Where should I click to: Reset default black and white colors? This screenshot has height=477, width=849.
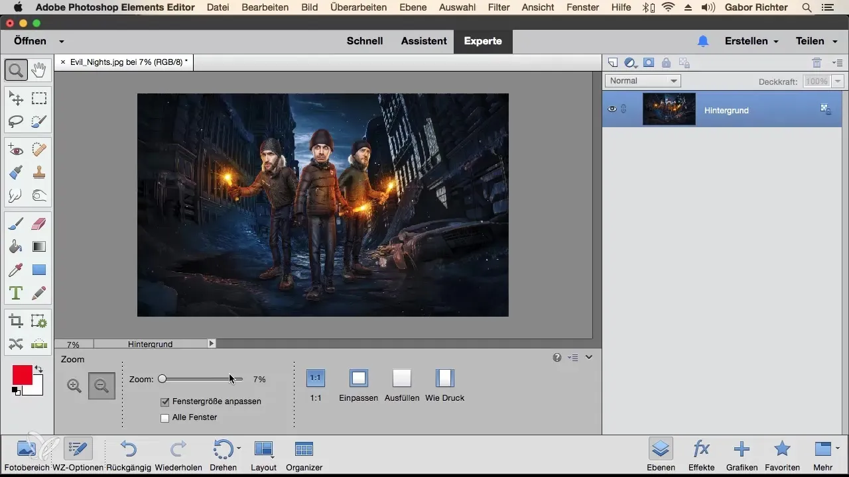[x=16, y=392]
